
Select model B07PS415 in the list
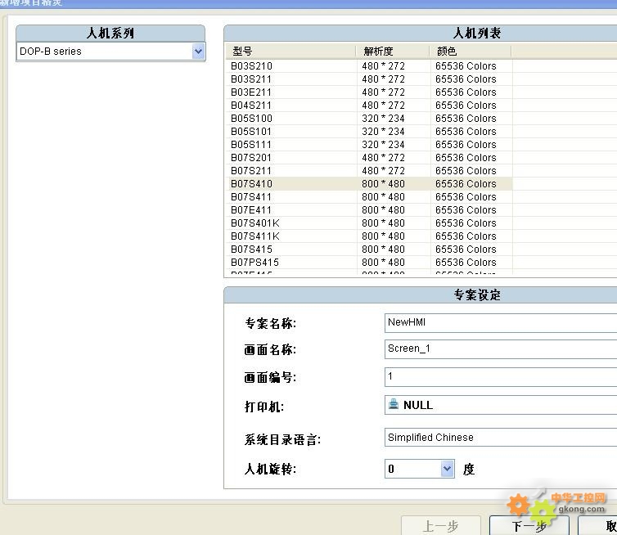pyautogui.click(x=254, y=263)
